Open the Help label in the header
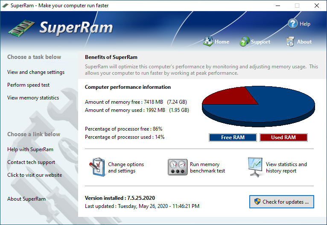This screenshot has width=327, height=225. pos(305,24)
